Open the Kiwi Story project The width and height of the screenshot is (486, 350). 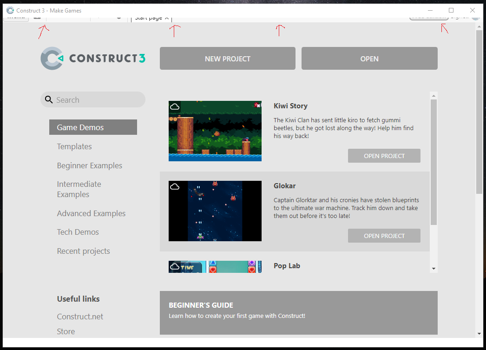[x=384, y=156]
